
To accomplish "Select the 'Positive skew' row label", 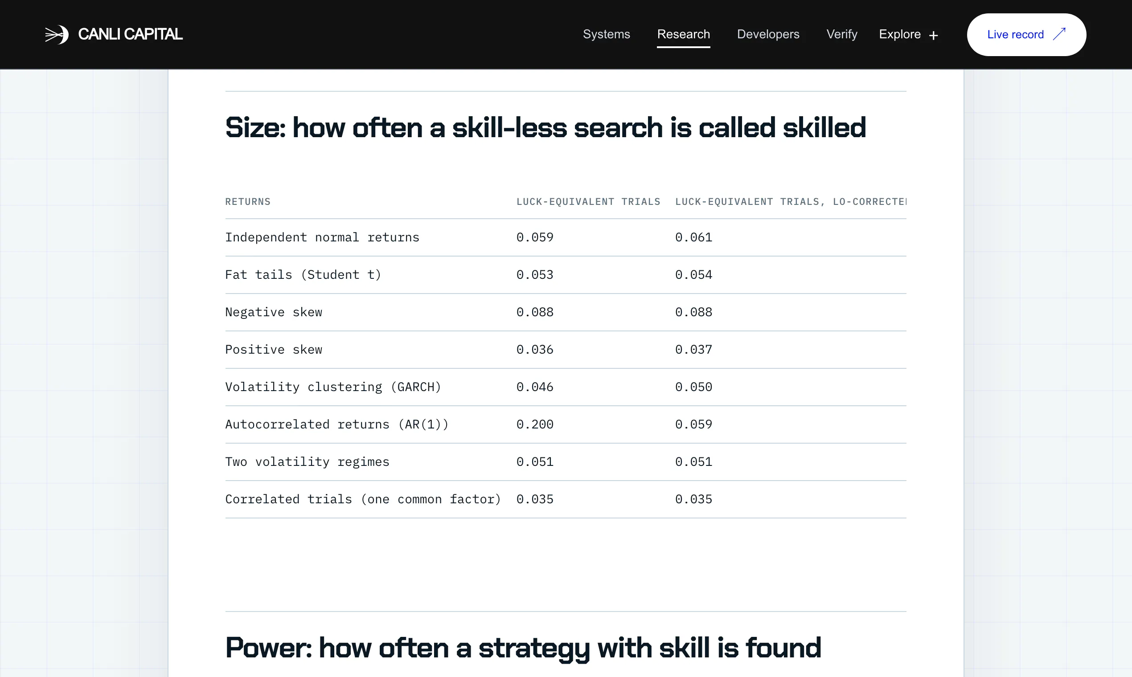I will tap(273, 350).
